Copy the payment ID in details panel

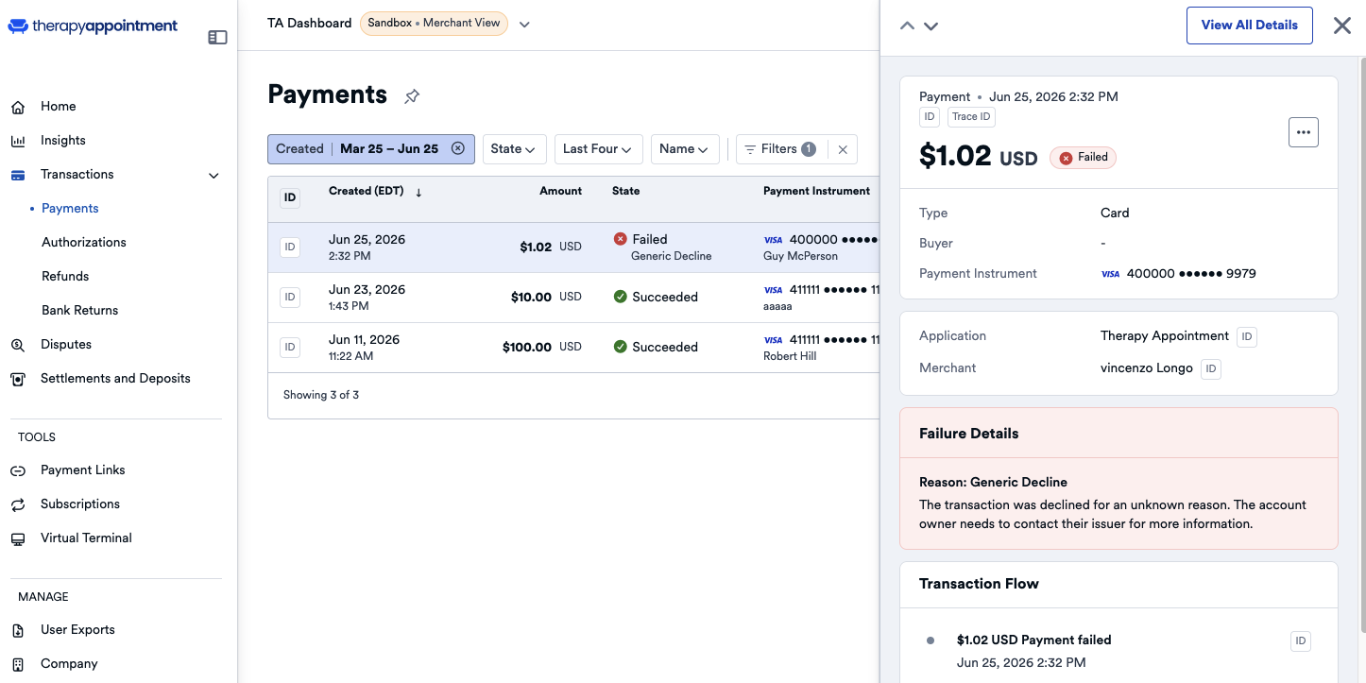point(930,117)
